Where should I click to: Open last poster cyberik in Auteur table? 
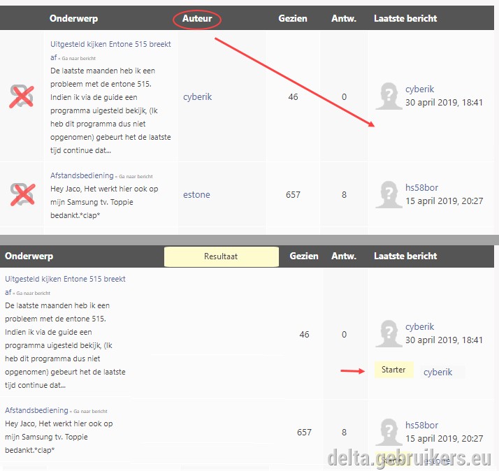[x=419, y=89]
